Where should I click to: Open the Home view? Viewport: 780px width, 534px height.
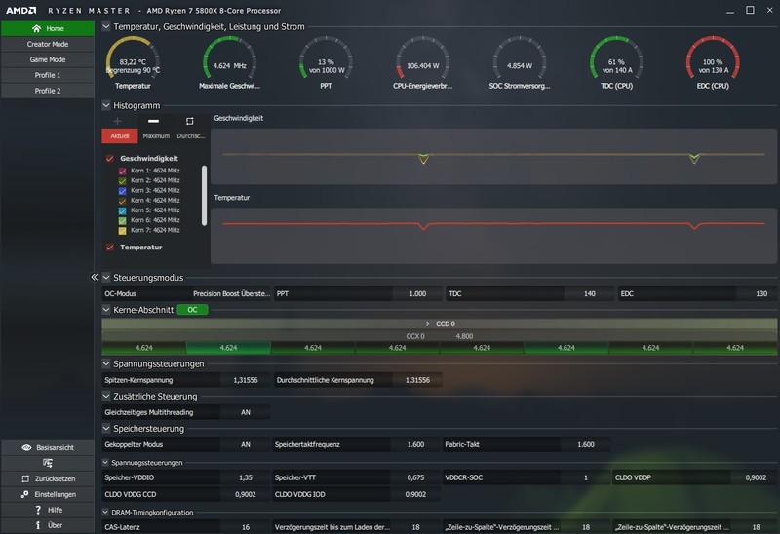47,28
